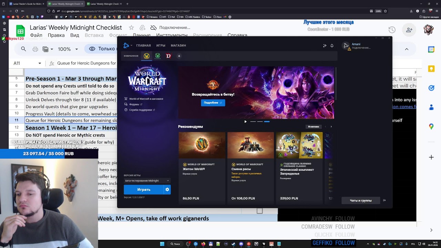The image size is (441, 248).
Task: Open Google Keep side panel icon
Action: coord(431,69)
